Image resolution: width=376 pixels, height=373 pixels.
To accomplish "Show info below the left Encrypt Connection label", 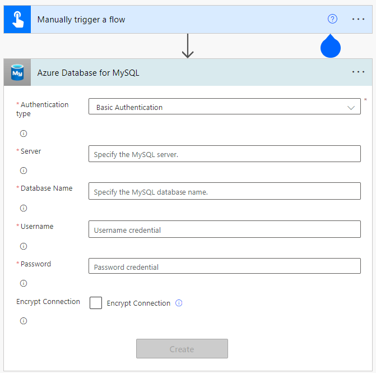I will pyautogui.click(x=24, y=321).
